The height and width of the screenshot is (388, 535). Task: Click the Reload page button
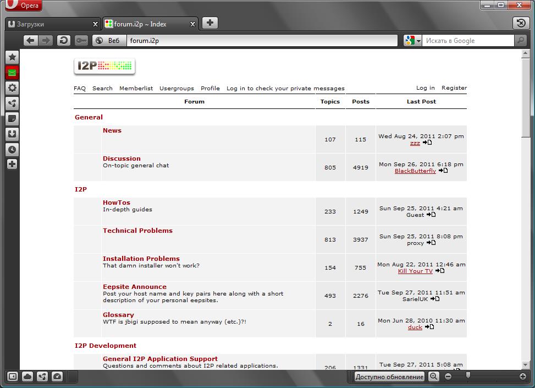pyautogui.click(x=63, y=40)
